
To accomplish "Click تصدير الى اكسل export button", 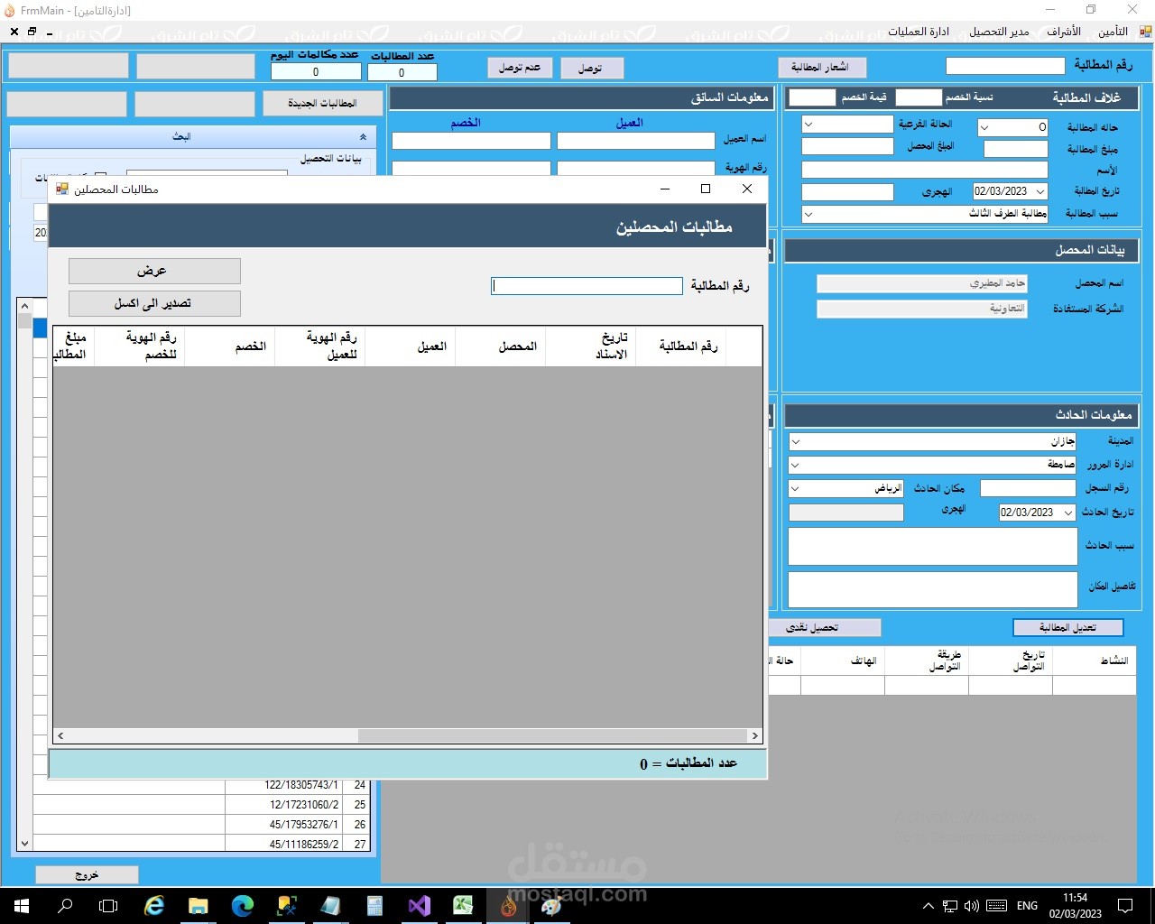I will click(x=154, y=303).
